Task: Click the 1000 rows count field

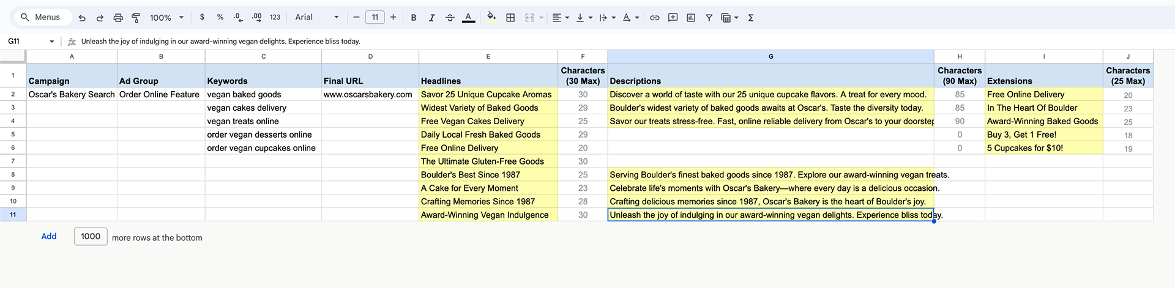Action: [x=91, y=237]
